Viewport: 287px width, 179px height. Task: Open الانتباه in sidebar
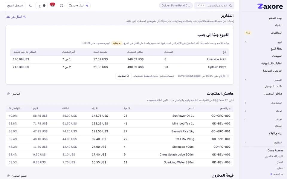[278, 25]
